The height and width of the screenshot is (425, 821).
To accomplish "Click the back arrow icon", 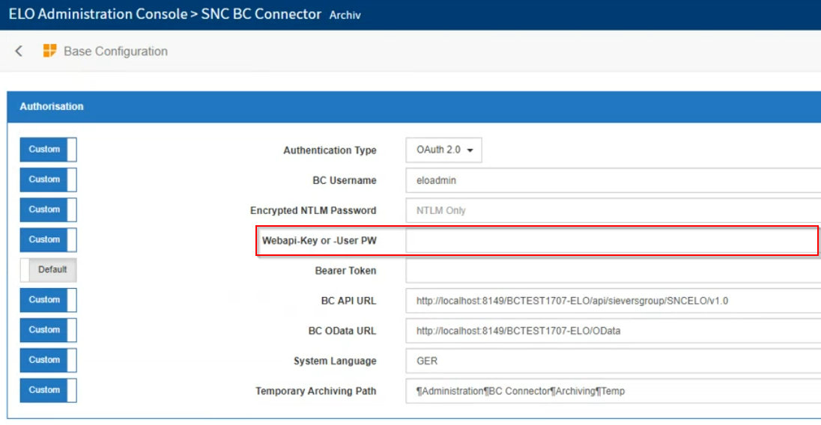I will [19, 51].
